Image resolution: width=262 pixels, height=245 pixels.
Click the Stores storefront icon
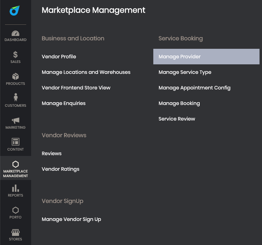(16, 232)
